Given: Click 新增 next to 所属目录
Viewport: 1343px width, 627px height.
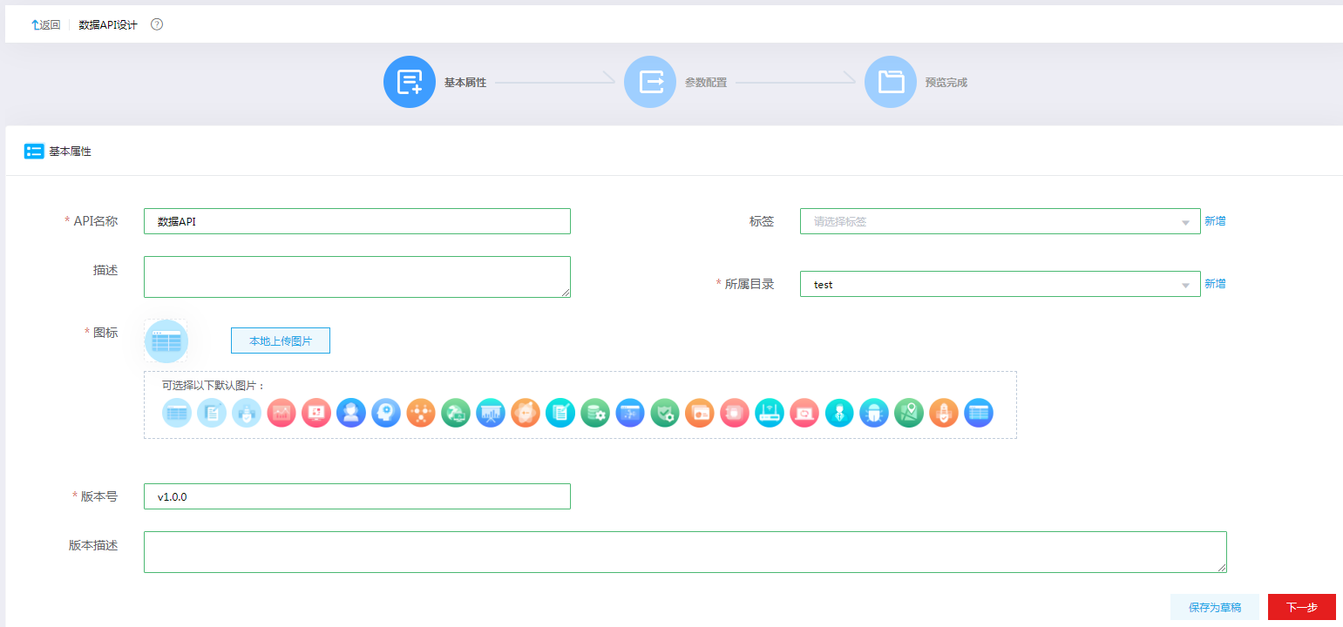Looking at the screenshot, I should click(x=1215, y=284).
